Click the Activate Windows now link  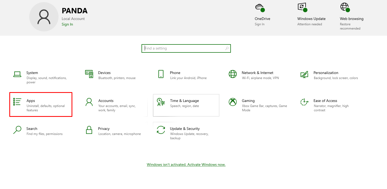coord(186,165)
